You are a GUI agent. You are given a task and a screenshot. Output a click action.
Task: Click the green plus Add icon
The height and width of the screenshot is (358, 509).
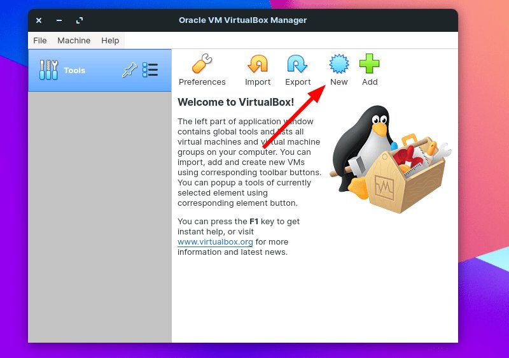point(369,65)
